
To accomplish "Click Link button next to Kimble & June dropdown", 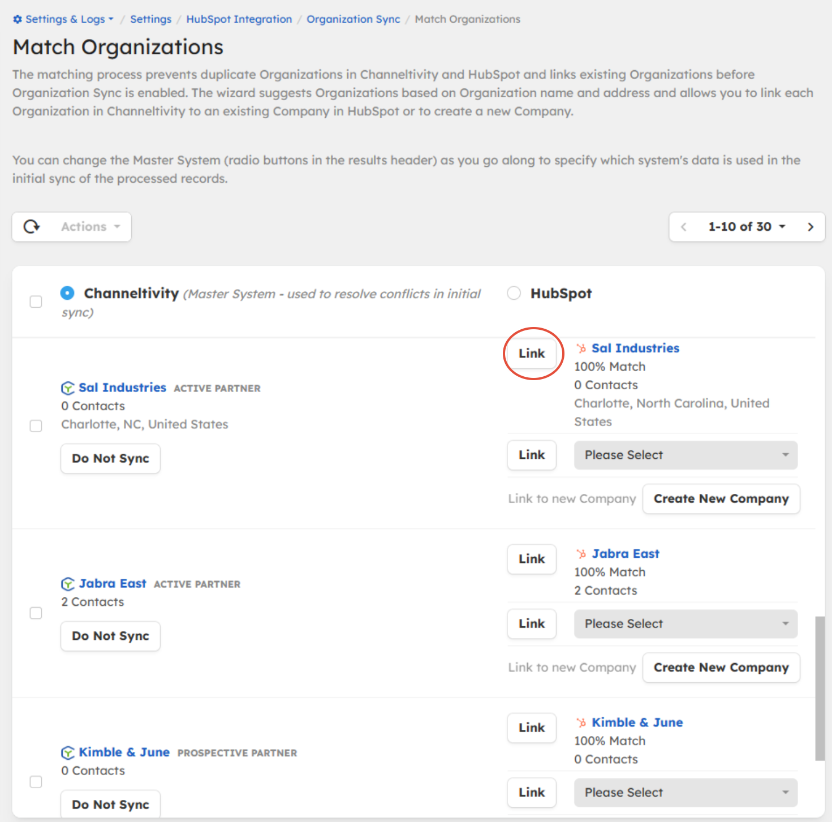I will [x=532, y=793].
